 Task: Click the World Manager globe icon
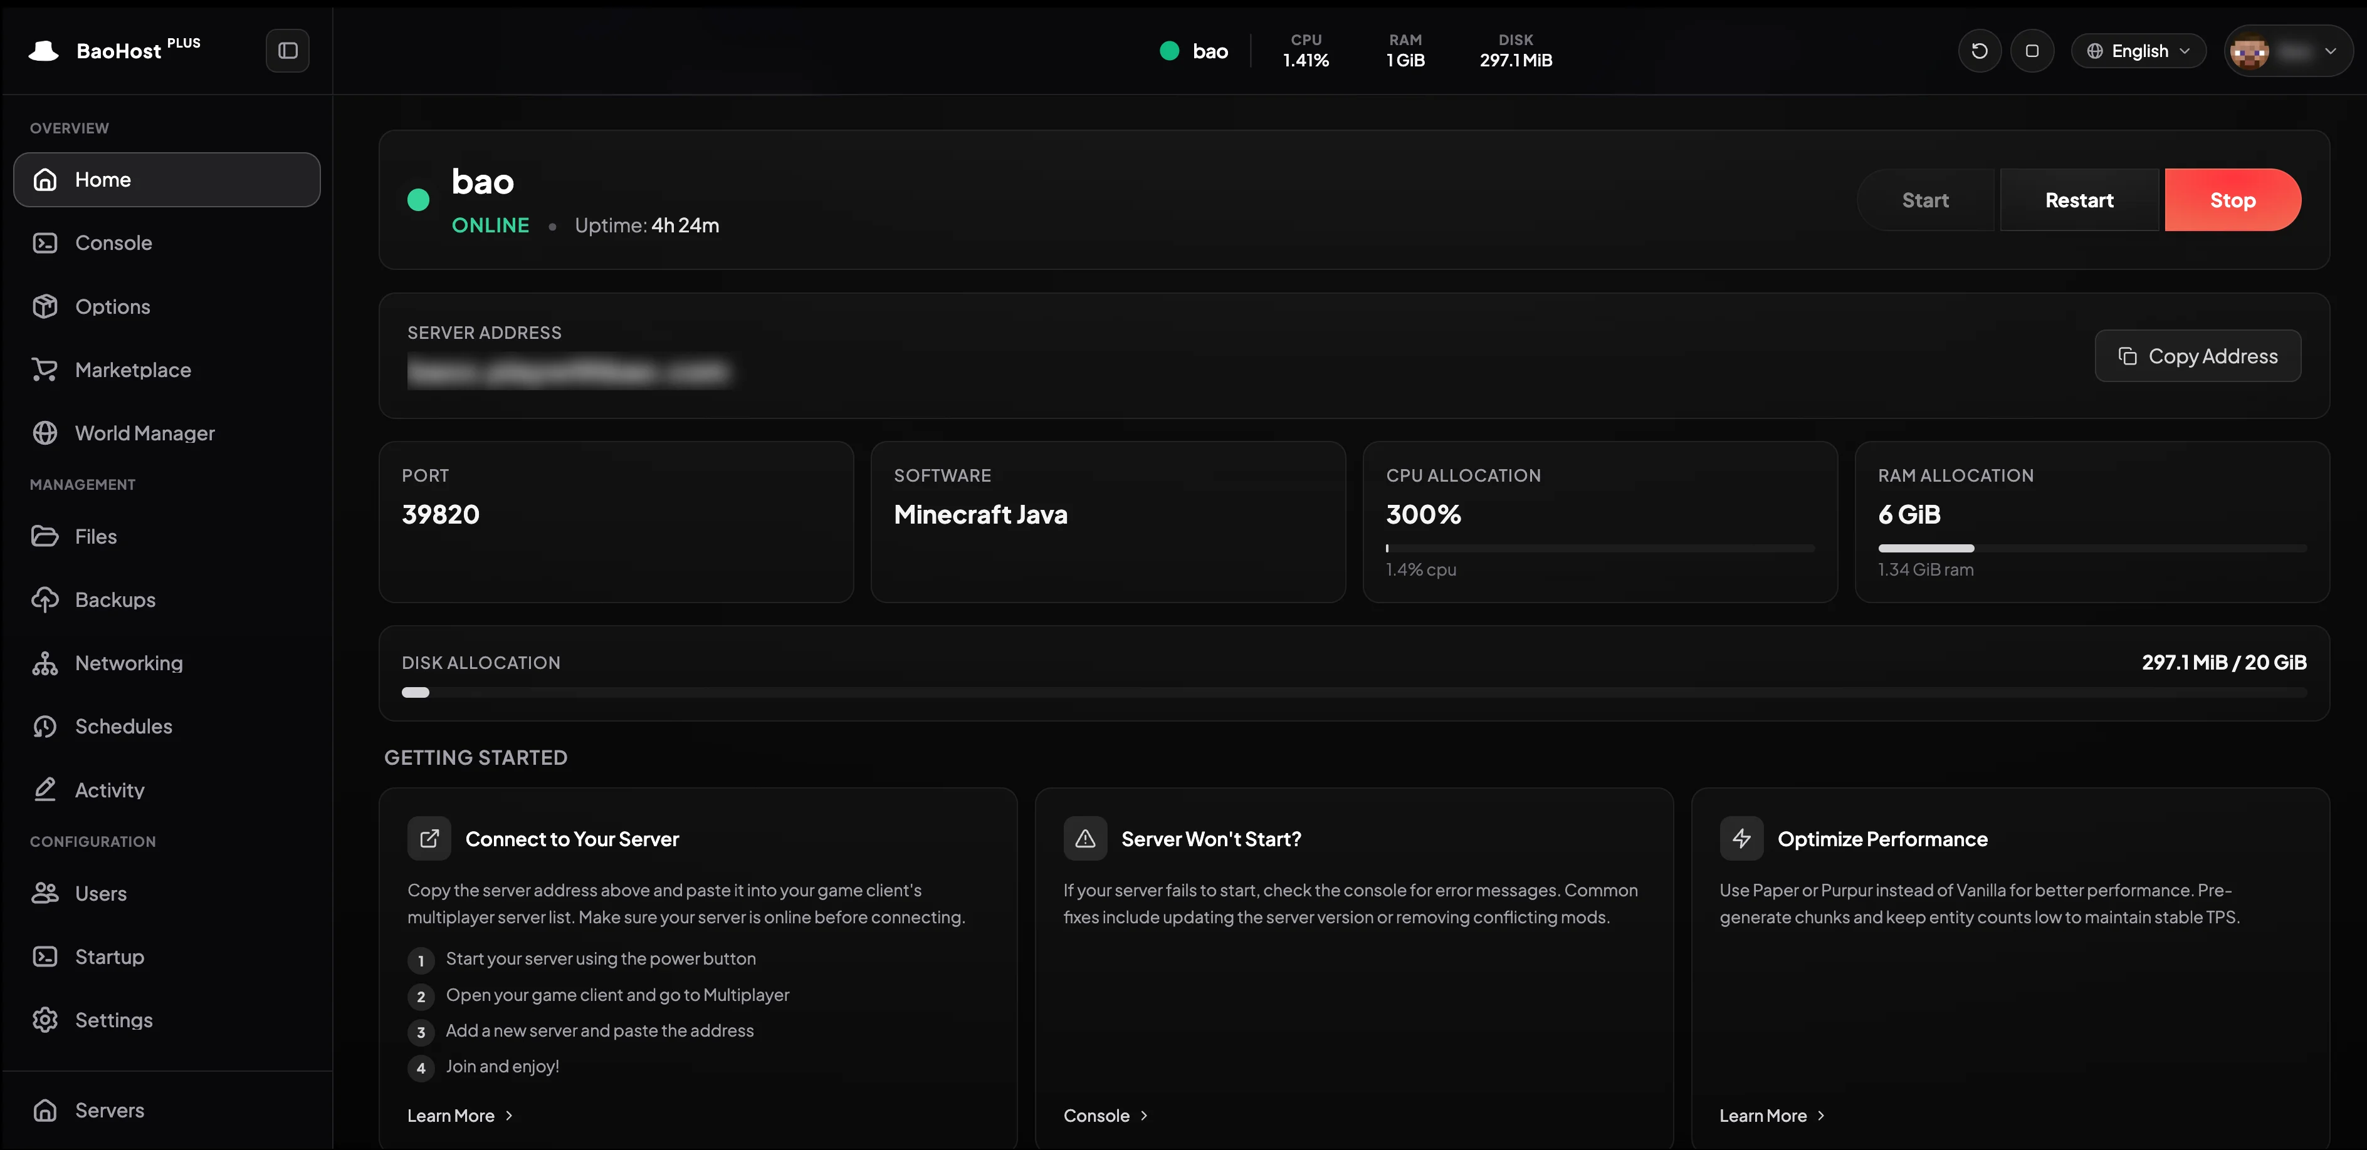[x=45, y=432]
